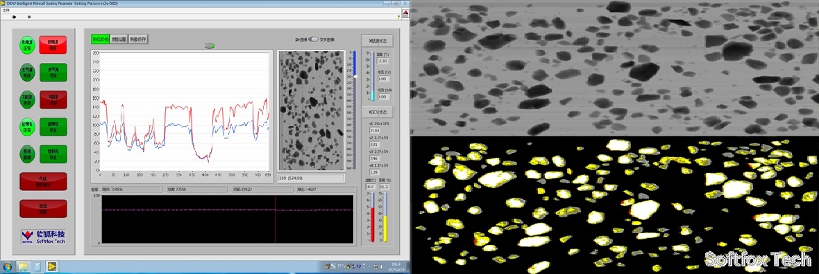Click the green oval indicator above the chart
This screenshot has width=819, height=274.
(x=210, y=45)
